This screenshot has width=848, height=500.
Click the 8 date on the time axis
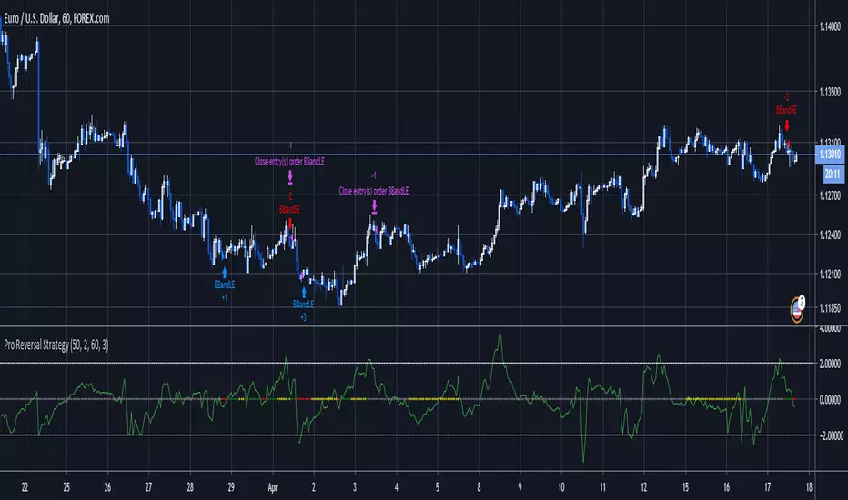[479, 487]
